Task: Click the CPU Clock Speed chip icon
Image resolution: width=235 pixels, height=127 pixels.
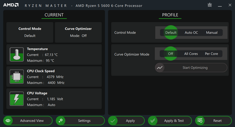Action: tap(16, 77)
